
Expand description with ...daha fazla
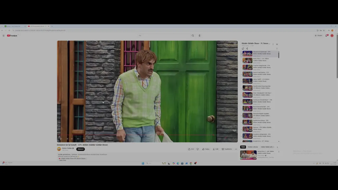(x=63, y=160)
